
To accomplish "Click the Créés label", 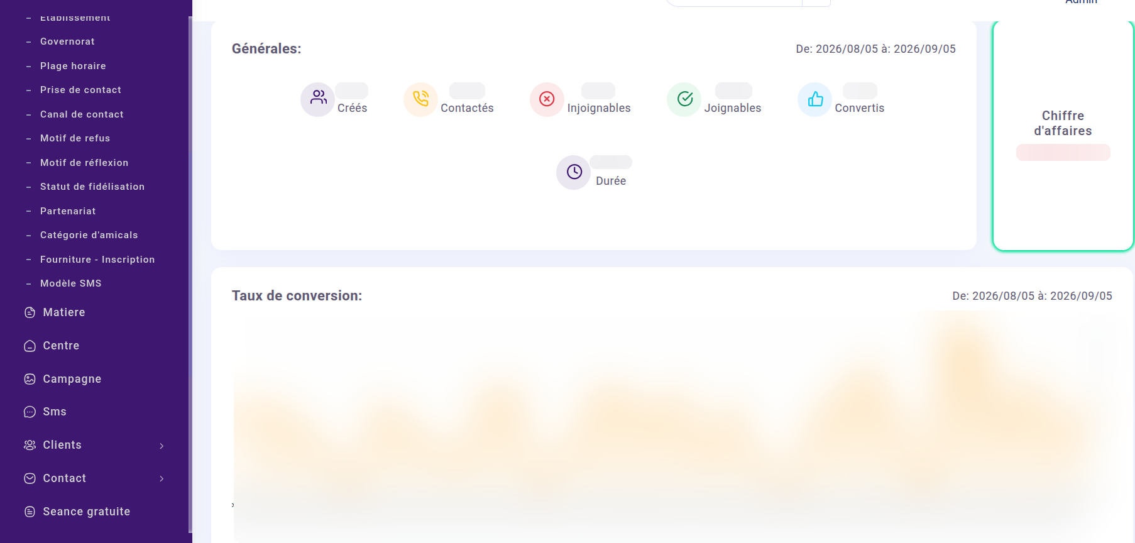I will click(x=352, y=108).
